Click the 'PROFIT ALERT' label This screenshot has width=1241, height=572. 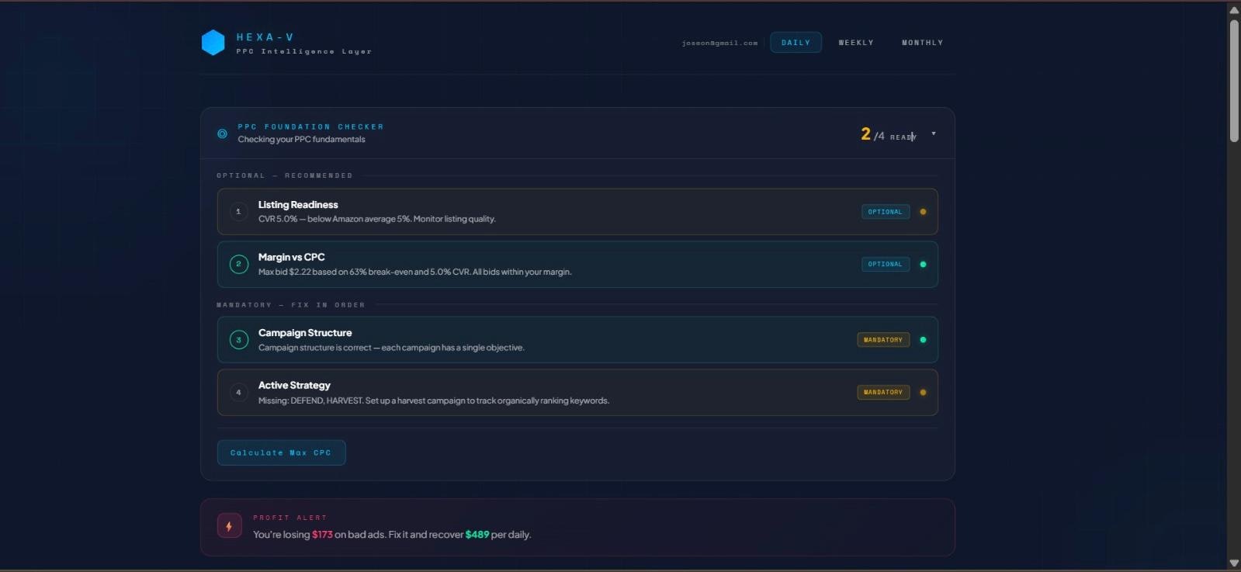click(290, 518)
